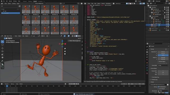Open the asset browser settings gear
Screen dimensions: 170x95
pyautogui.click(x=82, y=3)
